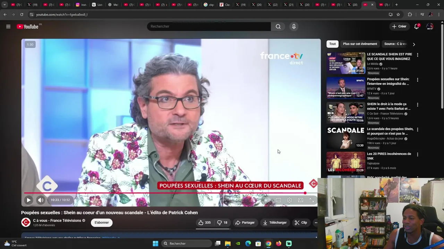Close the active YouTube tab
This screenshot has width=444, height=249.
[372, 4]
